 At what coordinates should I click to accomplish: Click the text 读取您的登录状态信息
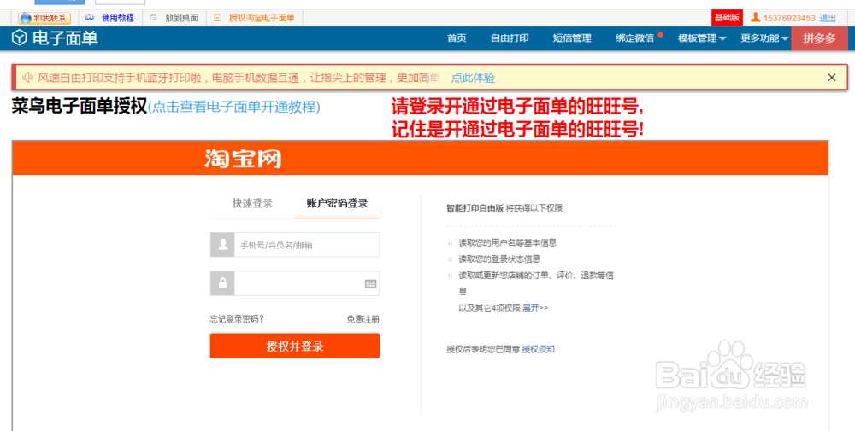[x=499, y=259]
